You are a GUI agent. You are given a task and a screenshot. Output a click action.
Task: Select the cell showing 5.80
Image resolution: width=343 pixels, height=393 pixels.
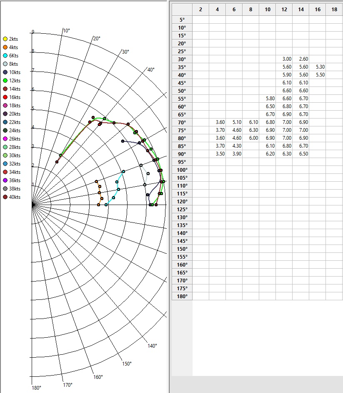pos(268,99)
